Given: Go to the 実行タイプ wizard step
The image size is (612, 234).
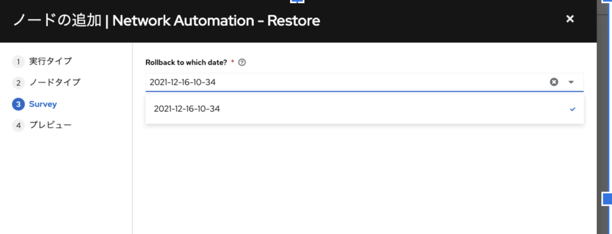Looking at the screenshot, I should point(50,61).
